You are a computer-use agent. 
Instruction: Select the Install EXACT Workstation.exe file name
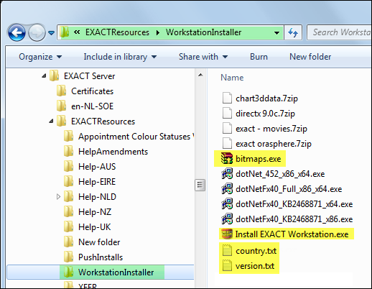(292, 234)
